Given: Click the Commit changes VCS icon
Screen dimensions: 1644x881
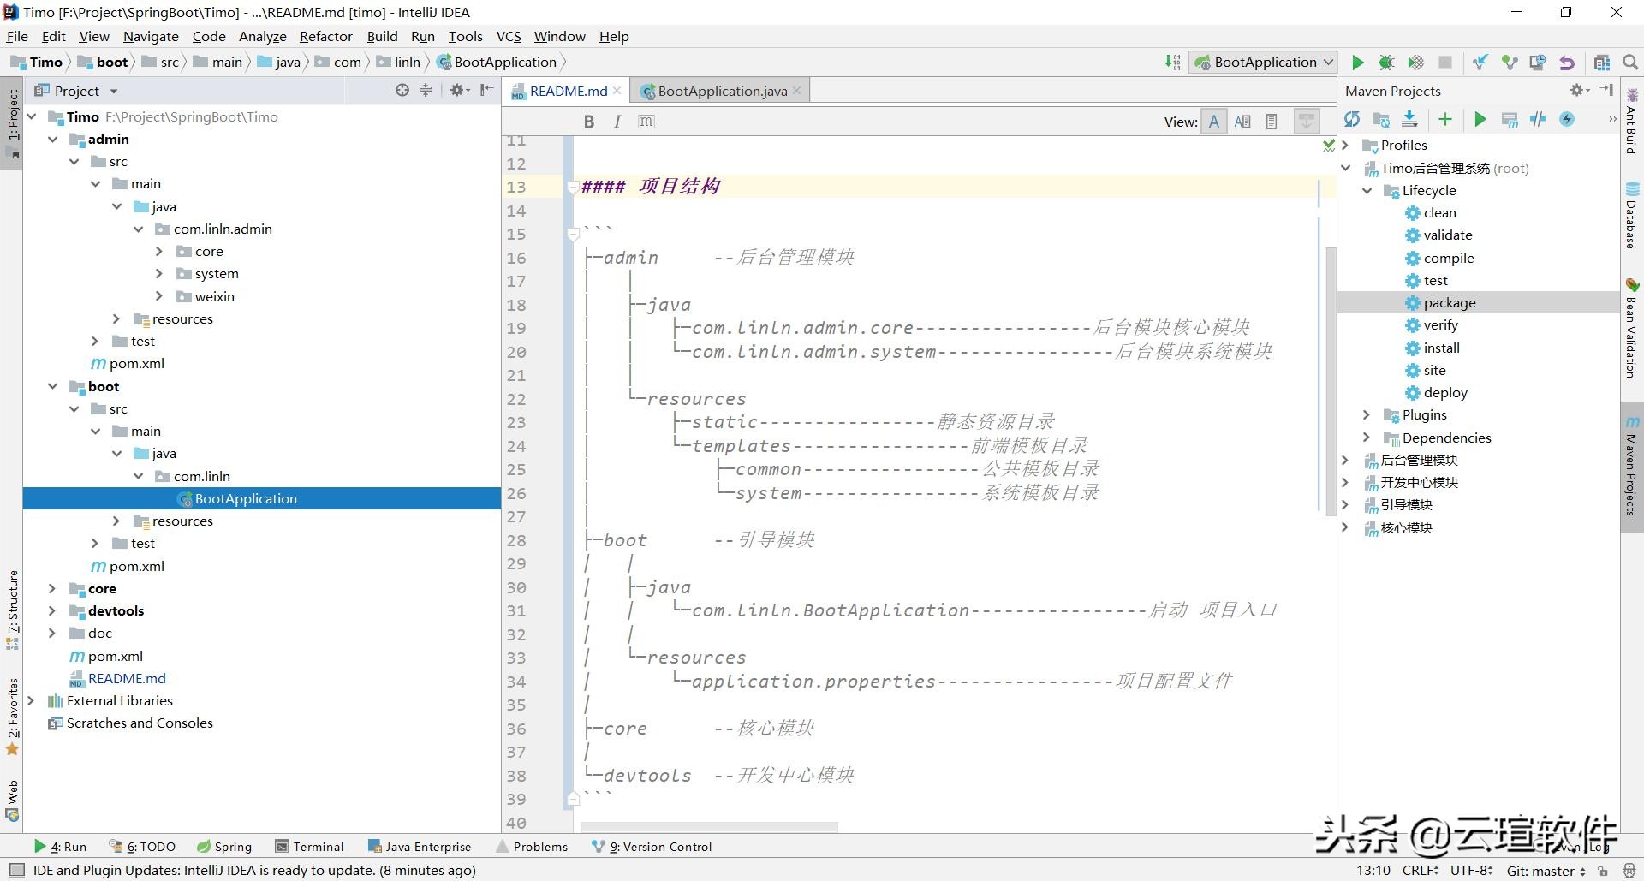Looking at the screenshot, I should pyautogui.click(x=1509, y=63).
